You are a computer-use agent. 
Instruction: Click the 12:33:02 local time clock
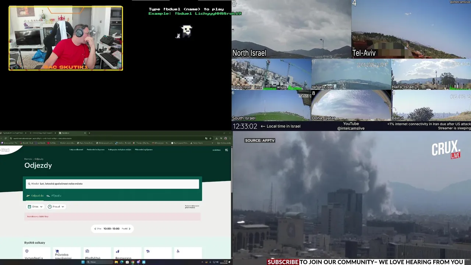point(245,126)
